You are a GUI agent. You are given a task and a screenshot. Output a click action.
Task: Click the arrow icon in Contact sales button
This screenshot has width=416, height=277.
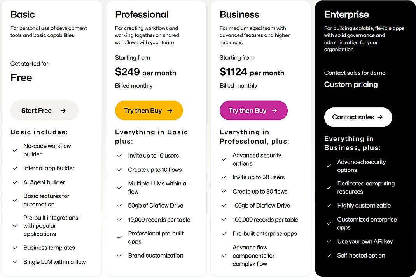379,117
